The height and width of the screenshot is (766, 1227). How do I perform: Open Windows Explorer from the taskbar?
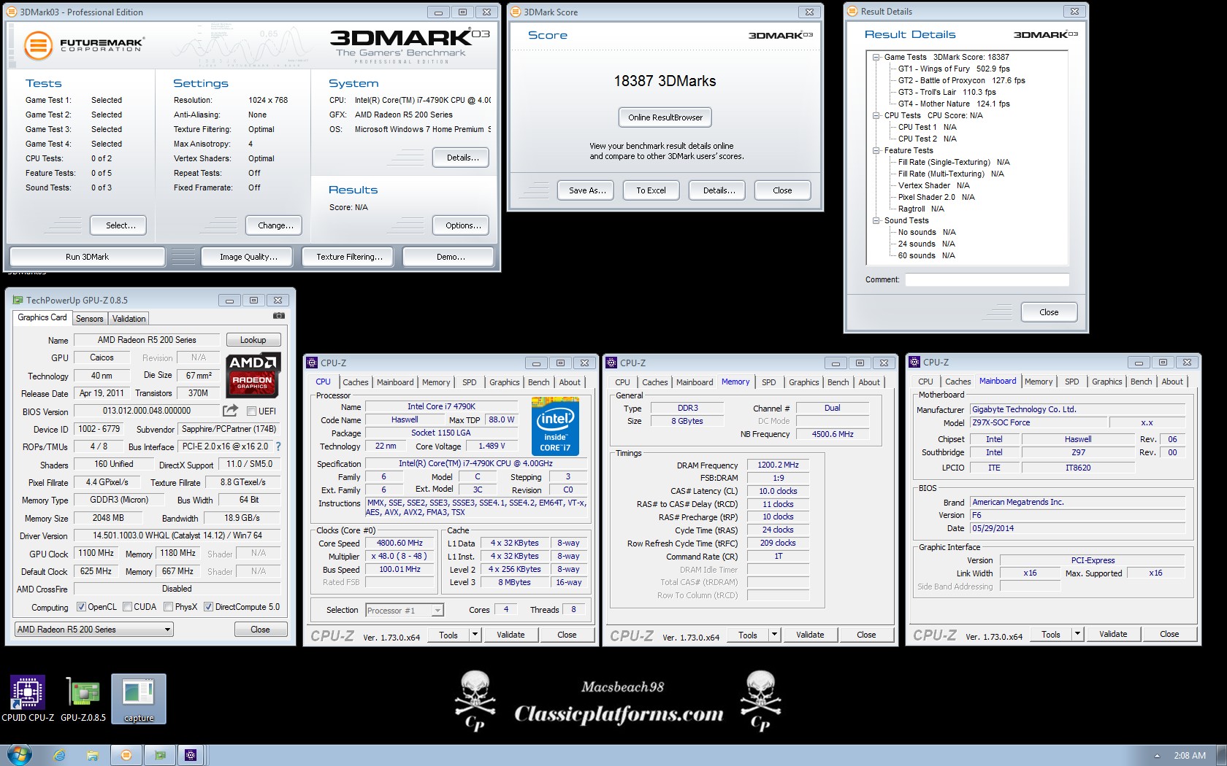(92, 755)
